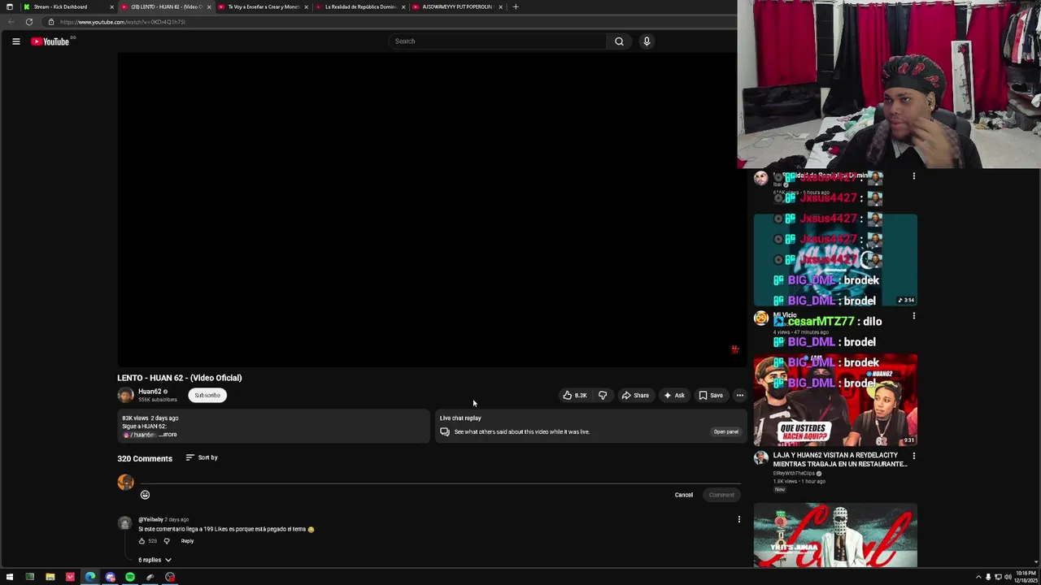Select the LENTO - HUAN 62 browser tab
The width and height of the screenshot is (1041, 585).
[x=165, y=6]
